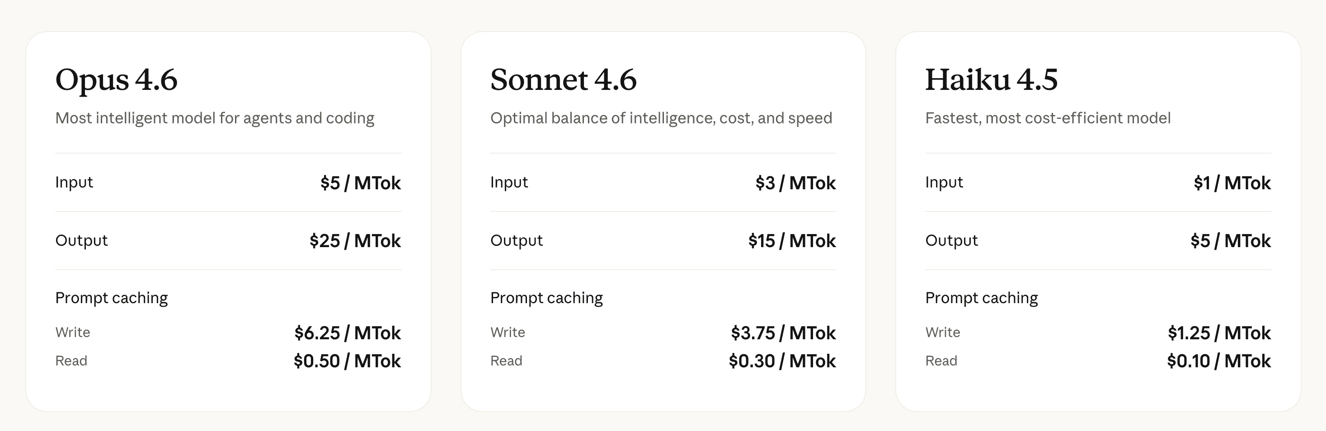Click the Opus cache read price $0.50
1326x431 pixels.
tap(347, 361)
